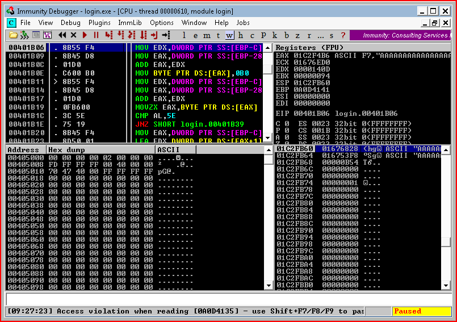The image size is (457, 322).
Task: Click dump pane scroll down arrow
Action: click(x=269, y=286)
